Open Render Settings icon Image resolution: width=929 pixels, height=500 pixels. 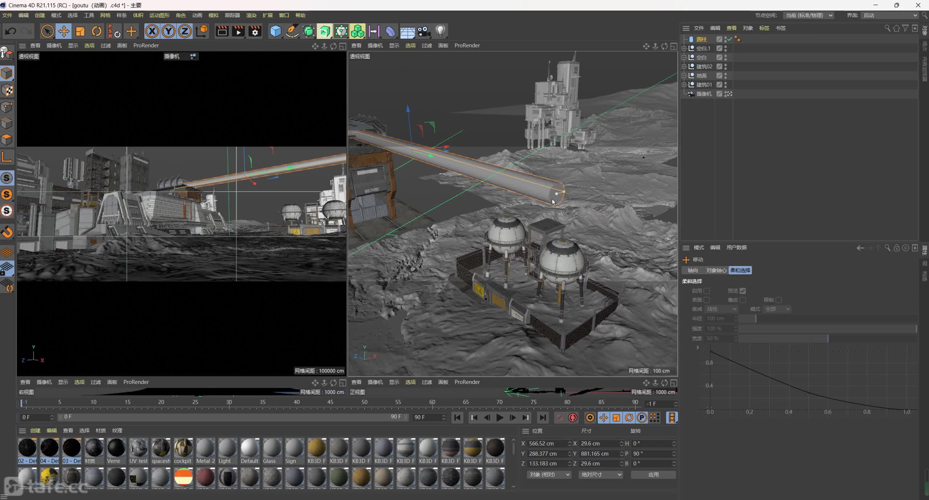point(255,32)
